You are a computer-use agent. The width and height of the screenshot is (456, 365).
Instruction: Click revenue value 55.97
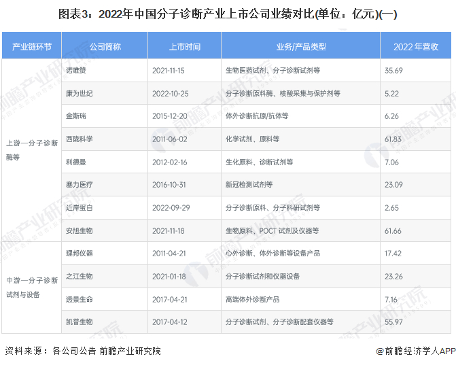click(393, 322)
